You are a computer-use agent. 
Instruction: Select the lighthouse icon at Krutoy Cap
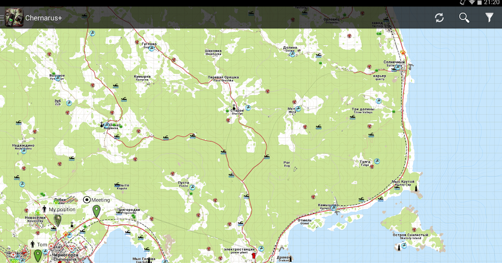tap(416, 189)
